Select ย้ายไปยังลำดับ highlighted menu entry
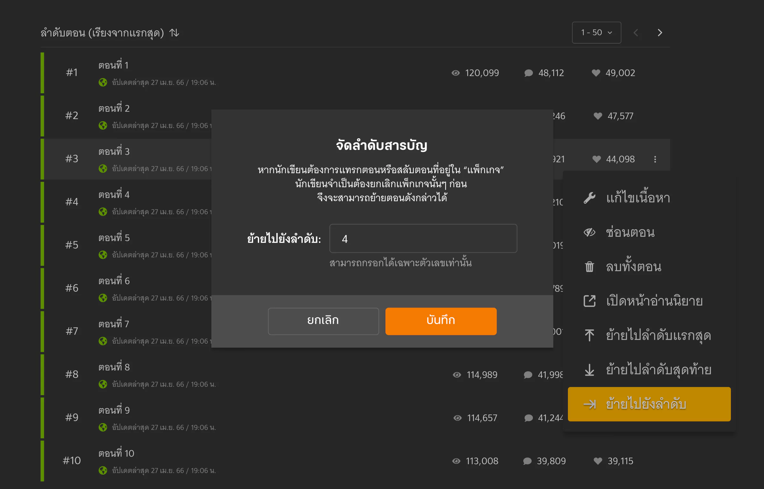Screen dimensions: 764x489 tap(649, 404)
